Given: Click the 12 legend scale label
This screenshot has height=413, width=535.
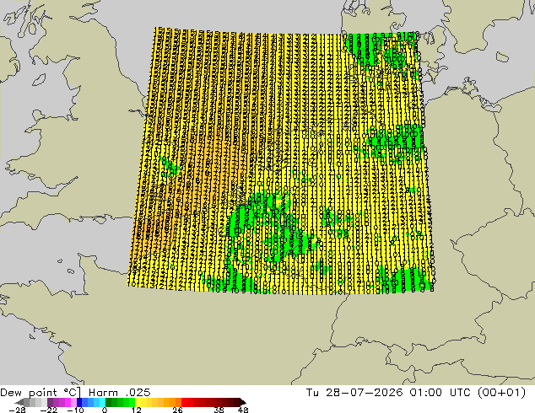Looking at the screenshot, I should 137,410.
